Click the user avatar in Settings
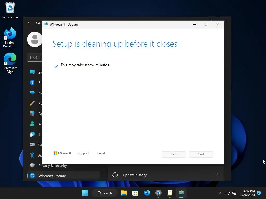Image resolution: width=266 pixels, height=199 pixels. coord(35,39)
